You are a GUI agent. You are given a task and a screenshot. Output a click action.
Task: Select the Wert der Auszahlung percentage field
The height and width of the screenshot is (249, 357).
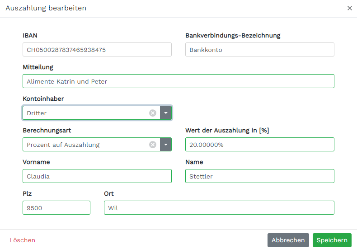click(260, 145)
